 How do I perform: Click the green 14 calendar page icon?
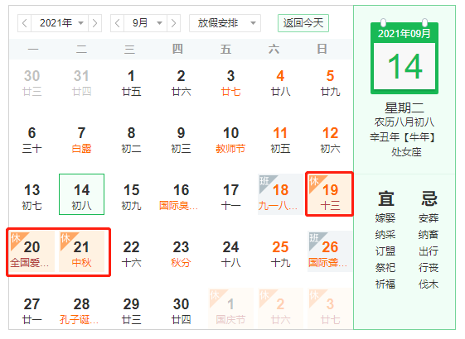pos(404,57)
